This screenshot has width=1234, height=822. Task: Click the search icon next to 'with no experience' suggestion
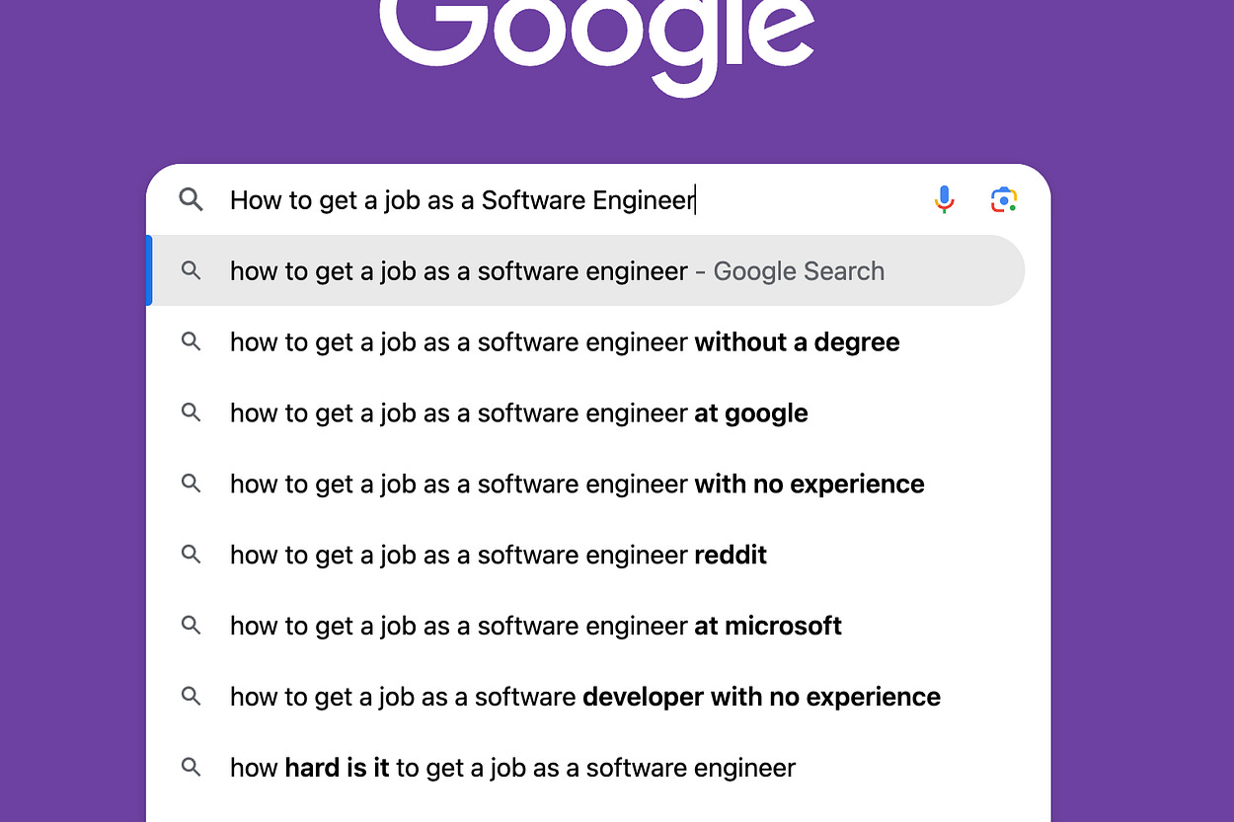coord(191,484)
